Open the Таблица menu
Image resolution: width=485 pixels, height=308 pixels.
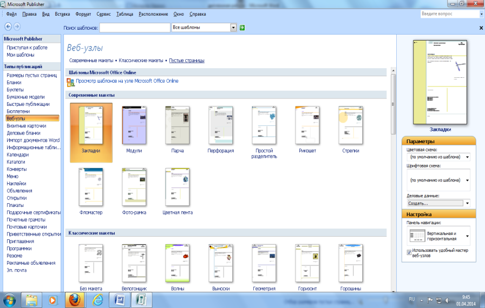tap(124, 14)
